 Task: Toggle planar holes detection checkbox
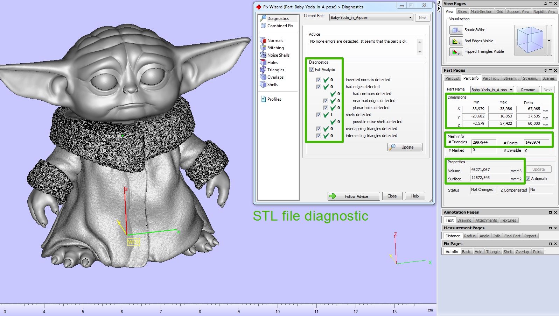click(x=326, y=108)
